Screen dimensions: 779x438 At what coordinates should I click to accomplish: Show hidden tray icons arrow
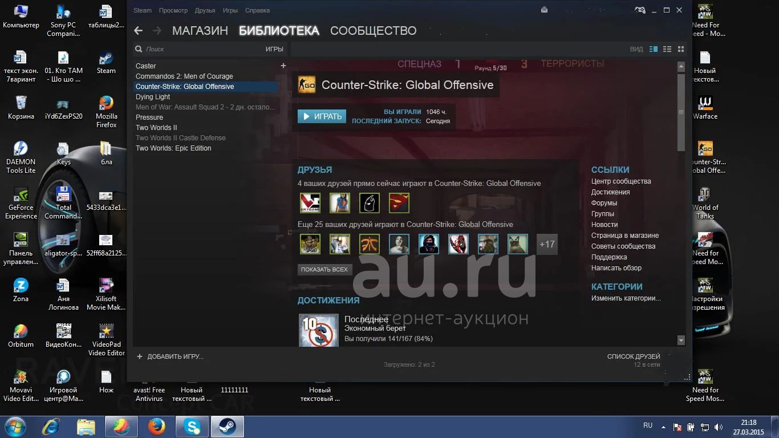(663, 427)
